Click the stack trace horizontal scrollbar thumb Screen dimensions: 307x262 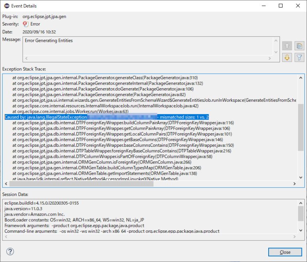(82, 184)
